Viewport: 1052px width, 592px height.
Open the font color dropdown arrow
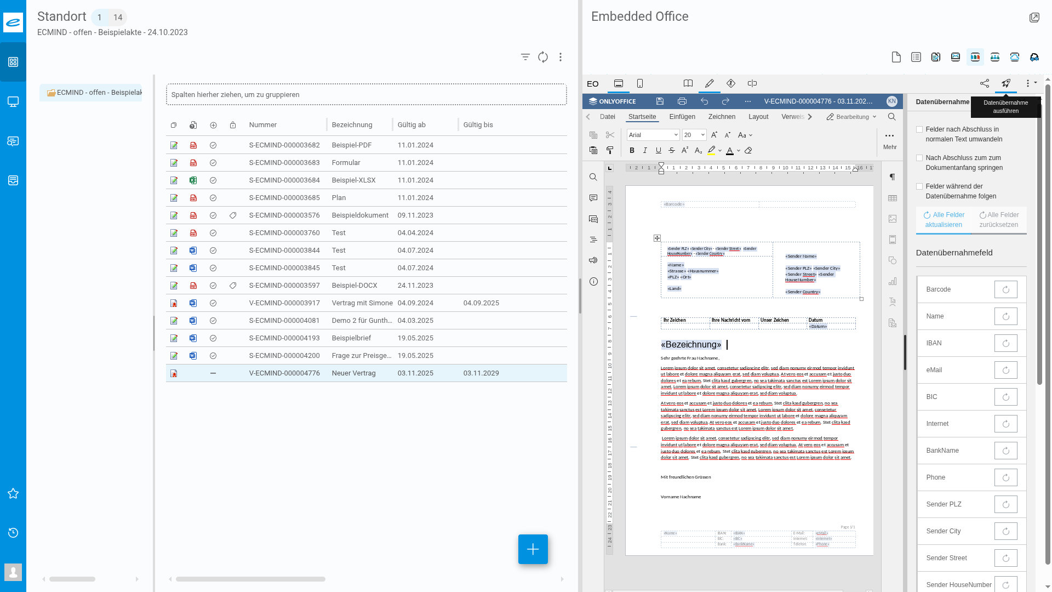[x=739, y=151]
